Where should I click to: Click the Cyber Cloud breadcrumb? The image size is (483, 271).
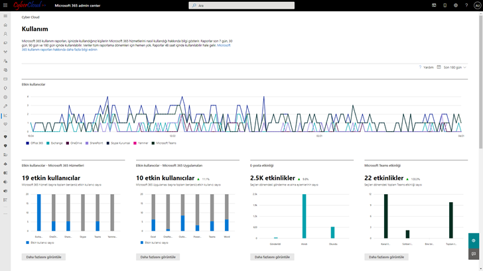click(31, 17)
